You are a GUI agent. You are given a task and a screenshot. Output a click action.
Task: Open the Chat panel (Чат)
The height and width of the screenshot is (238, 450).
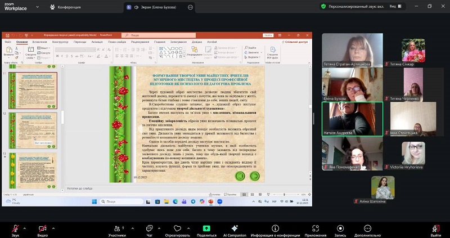tap(149, 227)
